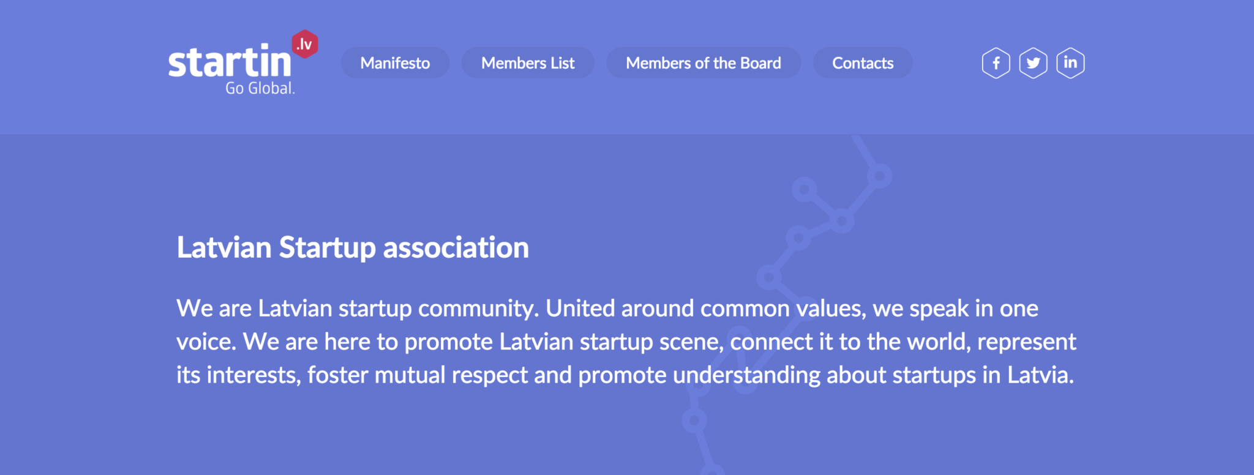The width and height of the screenshot is (1254, 475).
Task: Click the word "voice." in the paragraph
Action: (x=206, y=342)
